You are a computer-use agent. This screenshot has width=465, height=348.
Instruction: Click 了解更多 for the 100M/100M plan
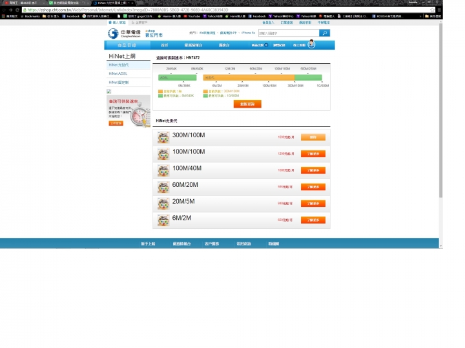click(313, 153)
